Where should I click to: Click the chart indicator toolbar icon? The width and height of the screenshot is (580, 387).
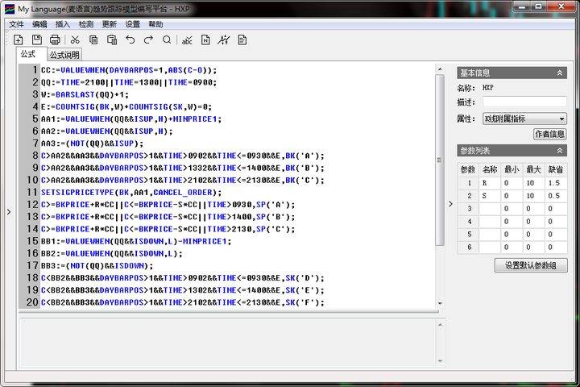(224, 40)
